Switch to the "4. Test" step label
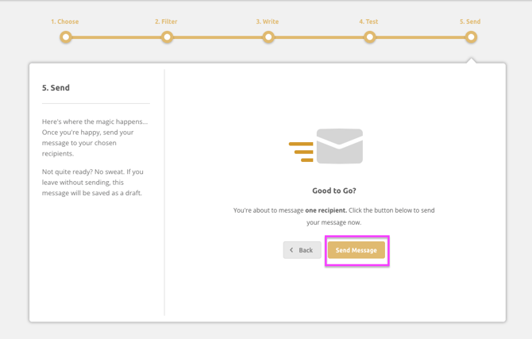 368,21
